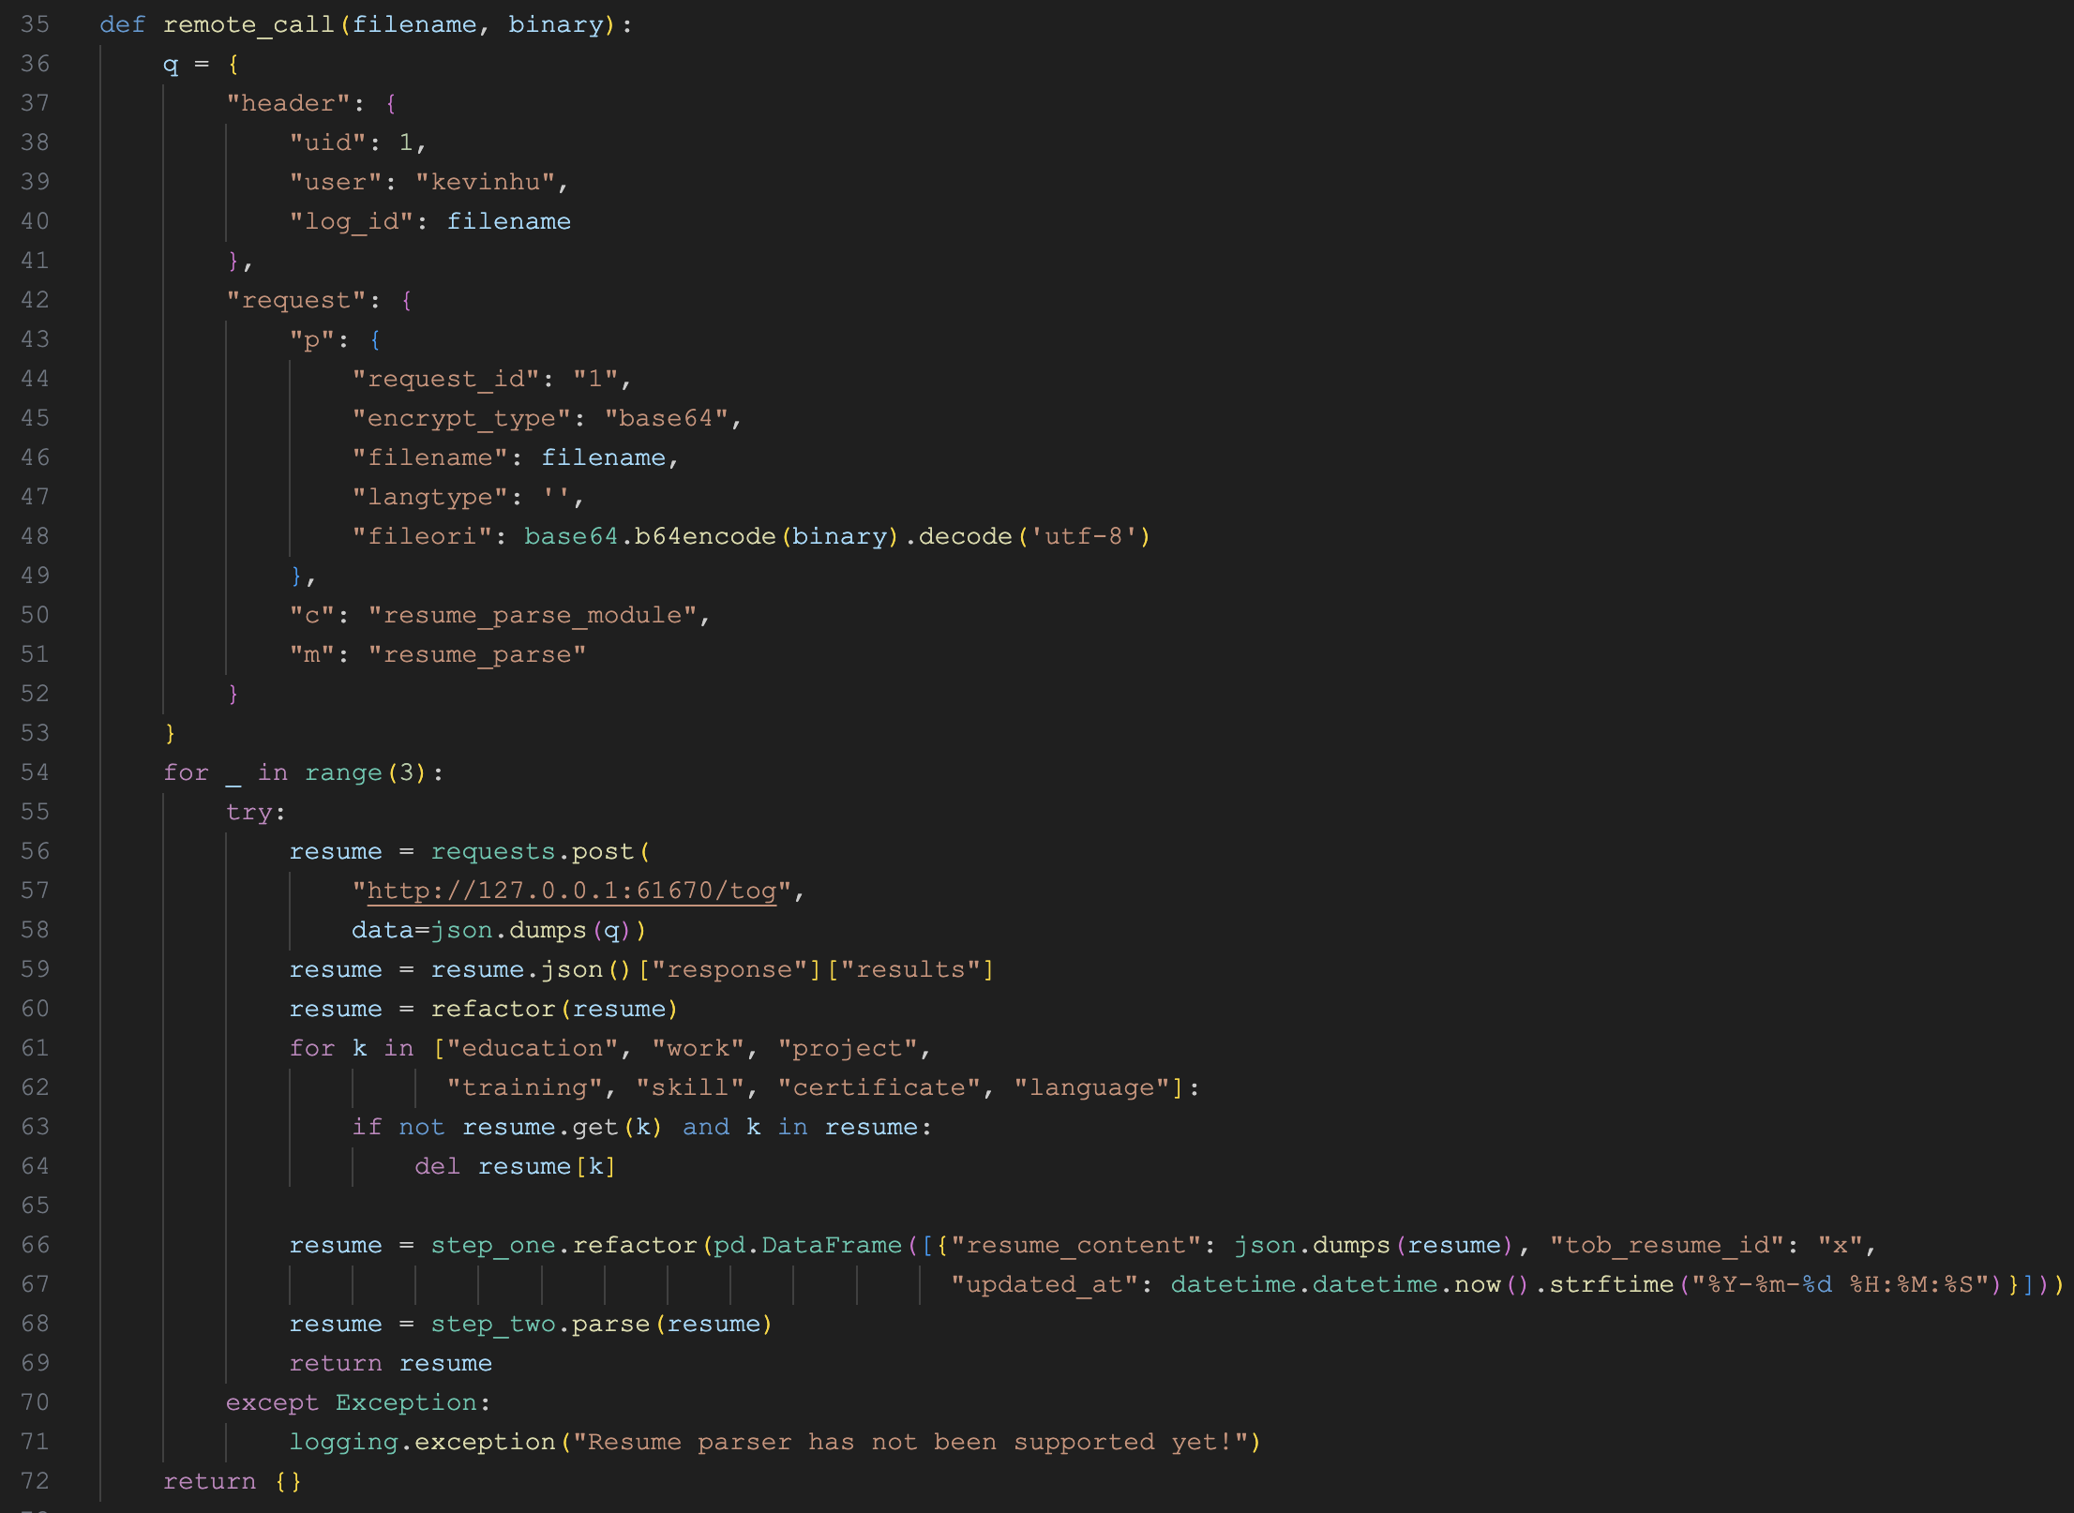
Task: Click the "request_id" key
Action: (446, 379)
